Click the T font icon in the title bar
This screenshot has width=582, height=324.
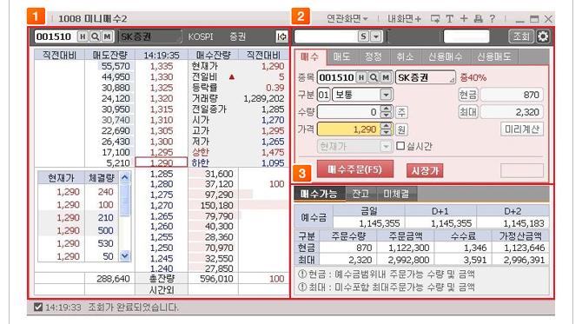pyautogui.click(x=449, y=18)
